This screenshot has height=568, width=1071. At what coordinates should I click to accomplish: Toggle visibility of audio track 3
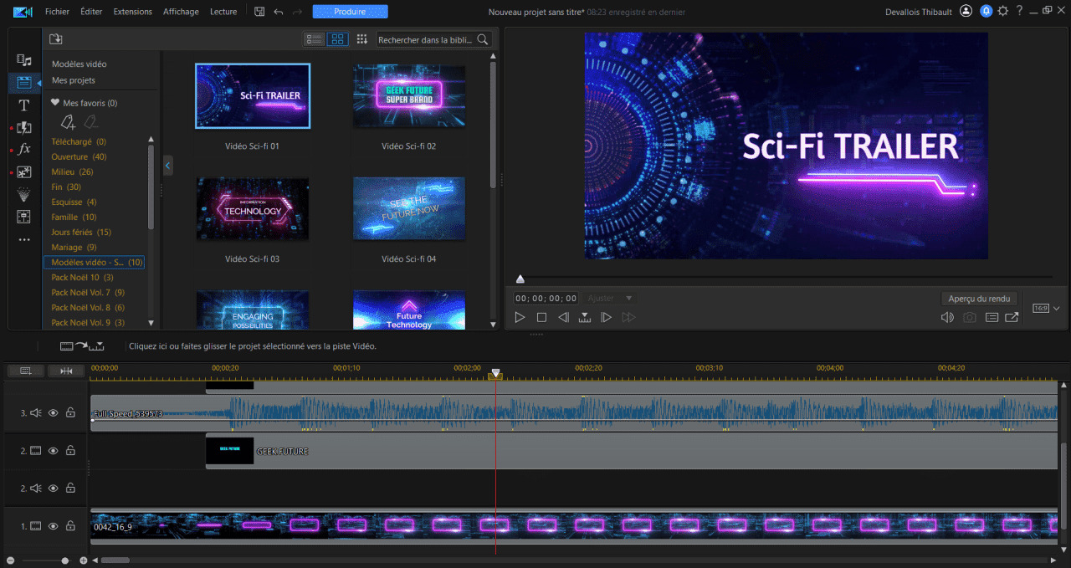[x=53, y=412]
